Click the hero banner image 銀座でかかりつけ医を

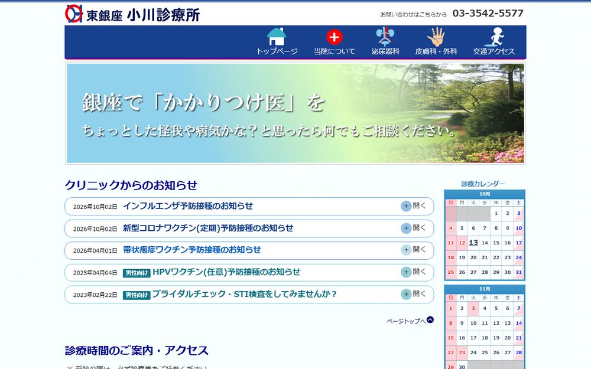295,113
